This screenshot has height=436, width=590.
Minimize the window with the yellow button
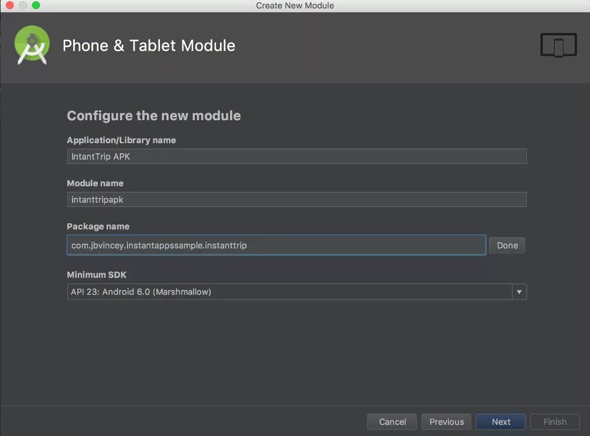tap(22, 5)
